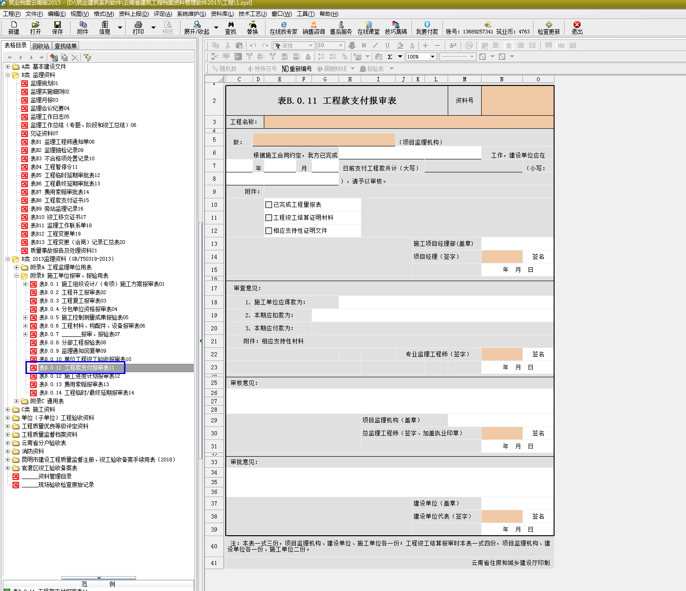The image size is (686, 591).
Task: Expand the C类 施工资料 folder
Action: pyautogui.click(x=7, y=409)
